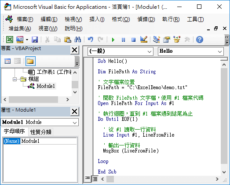Screen dimensions: 230x185
Task: Click the Reset stop icon
Action: 134,40
